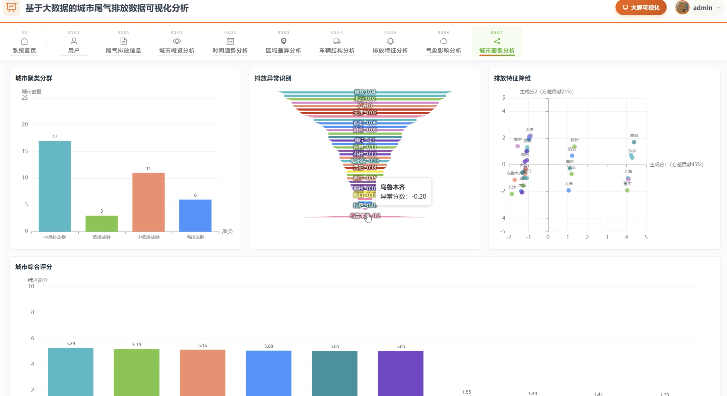The image size is (727, 396).
Task: Click the 车辆结构分析 truck icon
Action: [337, 41]
